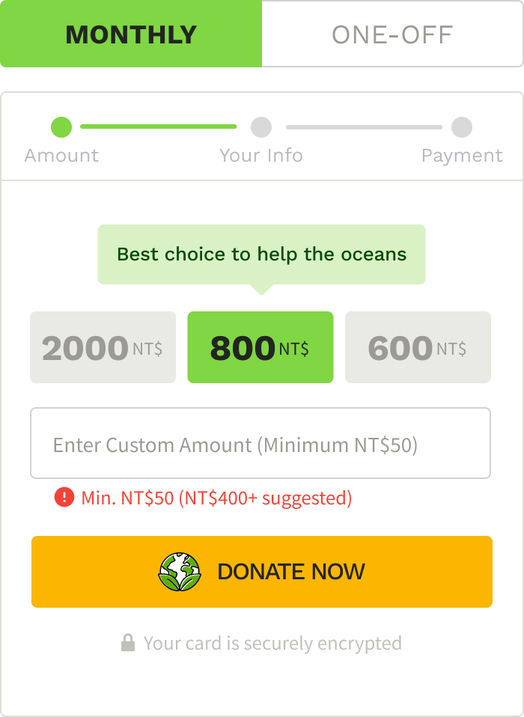This screenshot has width=524, height=717.
Task: Click the Payment step label text
Action: click(x=463, y=156)
